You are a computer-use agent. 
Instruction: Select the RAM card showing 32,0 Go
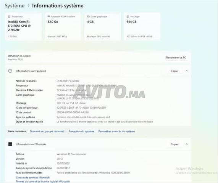(x=63, y=27)
